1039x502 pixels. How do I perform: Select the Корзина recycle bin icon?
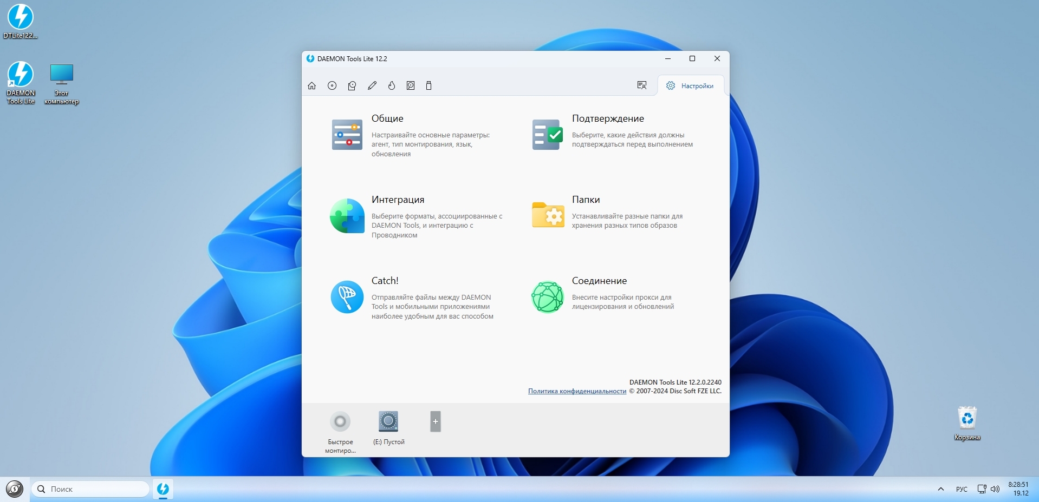click(x=967, y=424)
